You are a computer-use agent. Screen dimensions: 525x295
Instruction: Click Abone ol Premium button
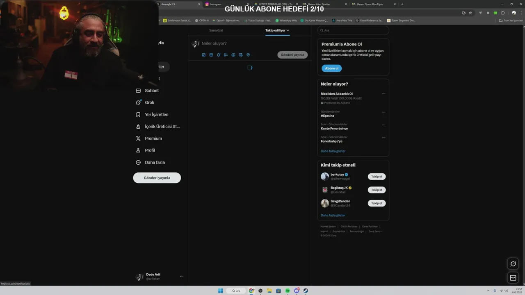click(331, 68)
